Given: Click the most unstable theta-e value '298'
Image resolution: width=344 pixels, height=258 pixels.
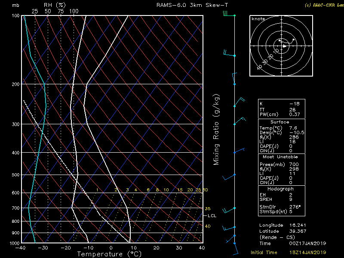Looking at the screenshot, I should (x=294, y=169).
